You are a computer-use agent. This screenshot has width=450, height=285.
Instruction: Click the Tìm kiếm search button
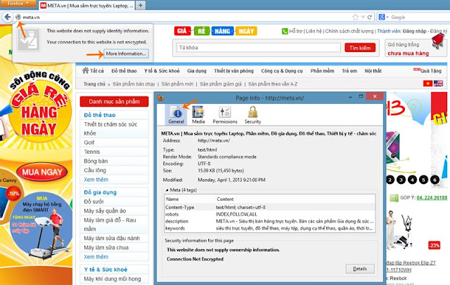[360, 48]
